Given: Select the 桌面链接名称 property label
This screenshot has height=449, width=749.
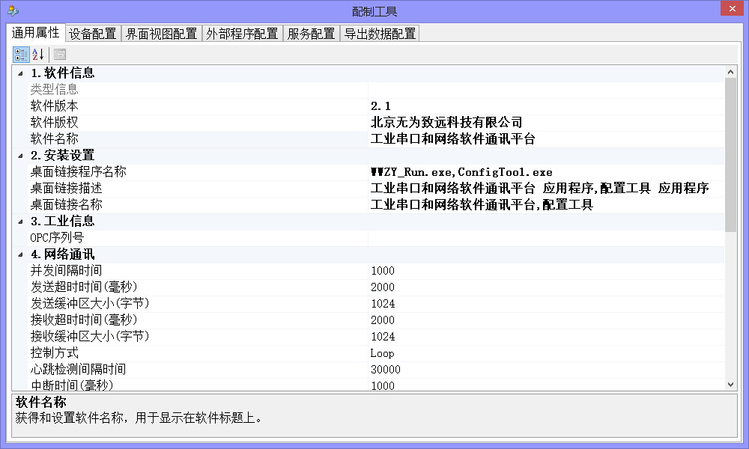Looking at the screenshot, I should click(x=66, y=205).
